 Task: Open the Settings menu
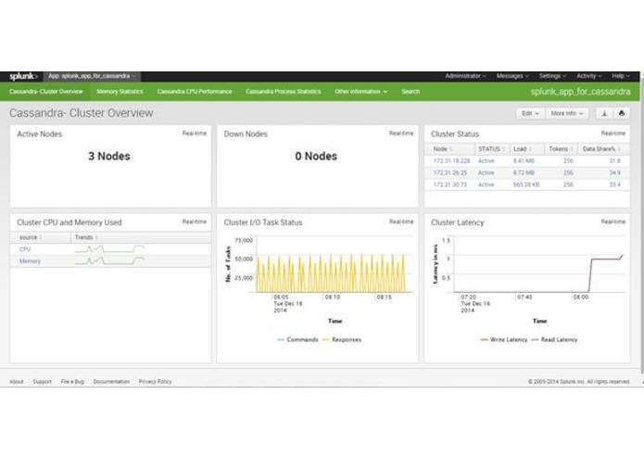(x=552, y=76)
